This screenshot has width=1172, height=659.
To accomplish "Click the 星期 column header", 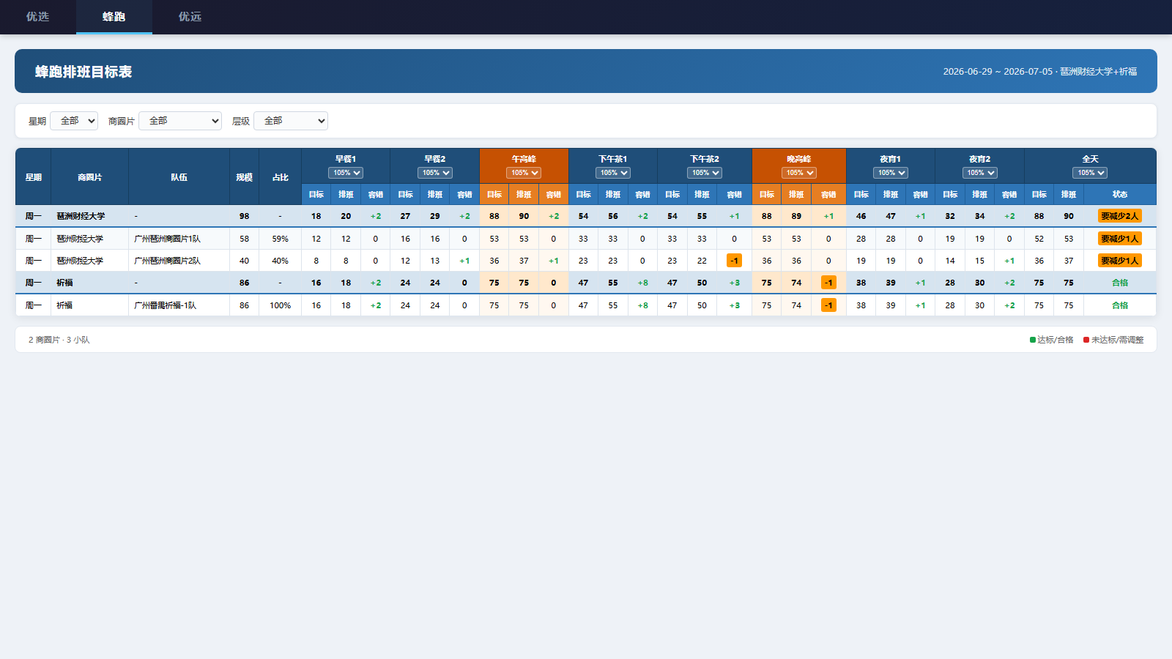I will coord(34,177).
